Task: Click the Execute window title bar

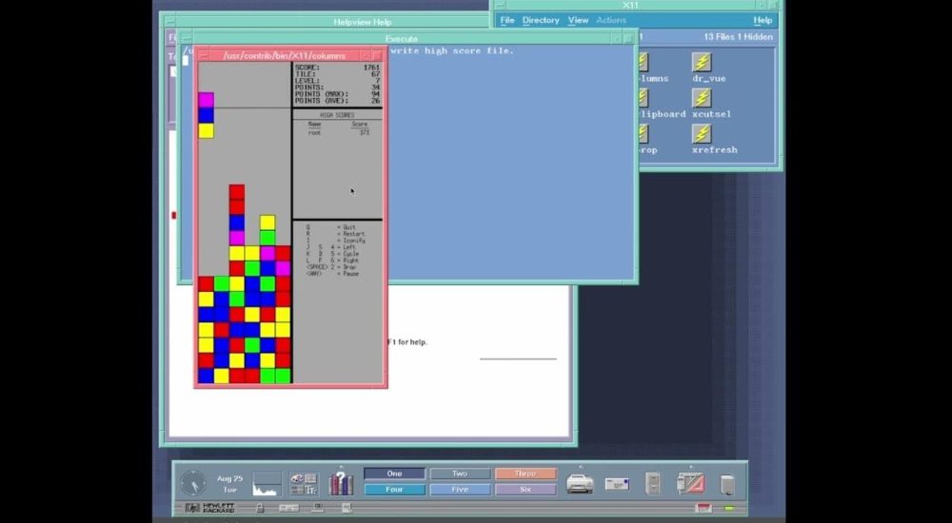Action: (402, 39)
